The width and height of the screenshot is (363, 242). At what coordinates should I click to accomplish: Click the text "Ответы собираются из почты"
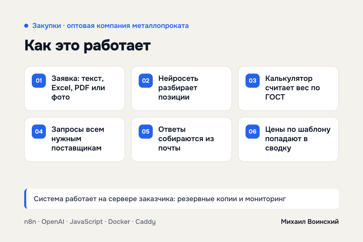tap(186, 139)
